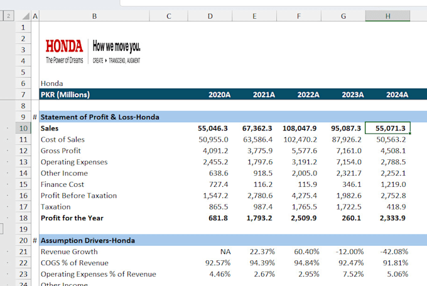Viewport: 427px width, 286px height.
Task: Select the Cost of Sales label cell
Action: (x=63, y=139)
